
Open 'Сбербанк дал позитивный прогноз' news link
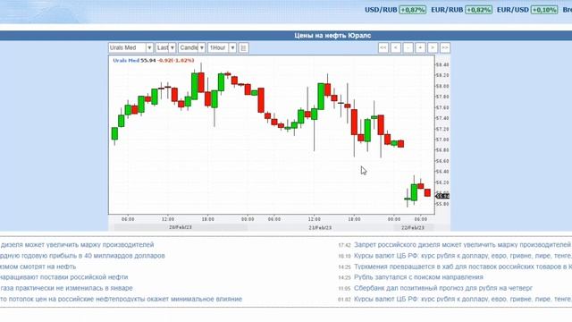(x=443, y=288)
